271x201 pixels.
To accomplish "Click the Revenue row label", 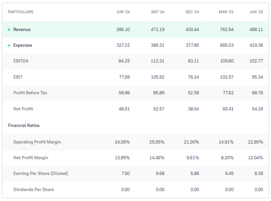I will click(22, 30).
